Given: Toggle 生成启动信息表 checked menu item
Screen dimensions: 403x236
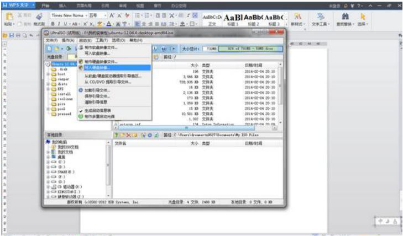Looking at the screenshot, I should pos(114,110).
